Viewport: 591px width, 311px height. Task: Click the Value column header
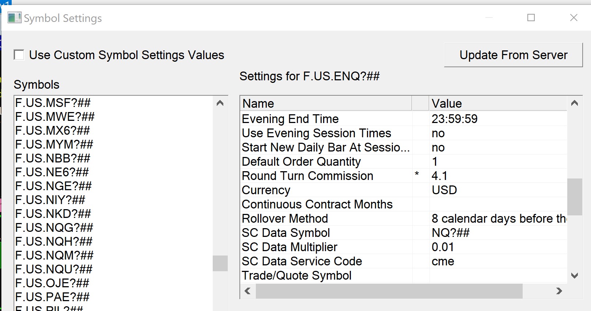(x=497, y=104)
